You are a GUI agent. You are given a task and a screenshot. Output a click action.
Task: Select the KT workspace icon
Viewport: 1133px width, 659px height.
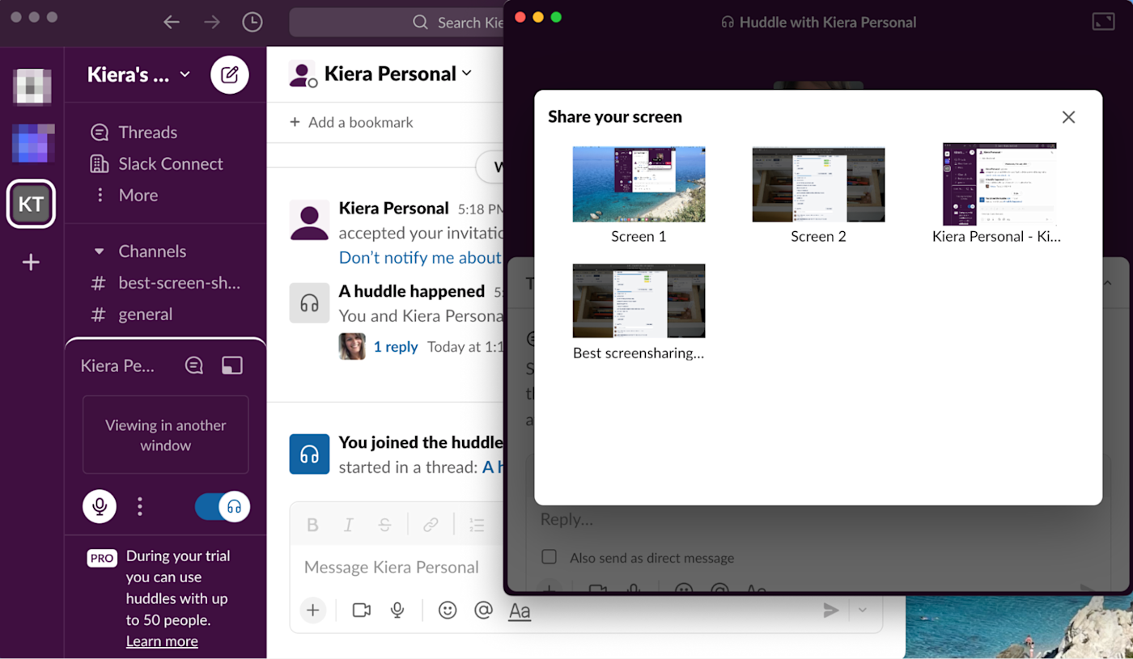[31, 204]
